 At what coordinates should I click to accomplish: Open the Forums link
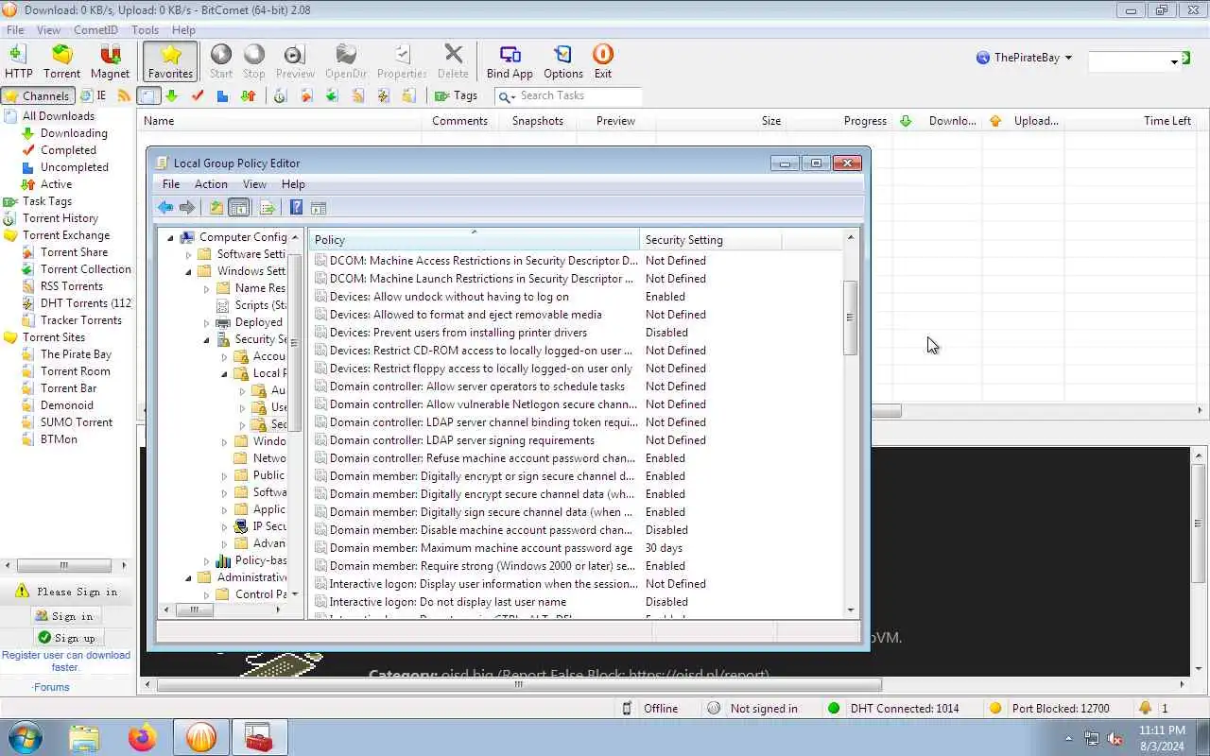[51, 687]
